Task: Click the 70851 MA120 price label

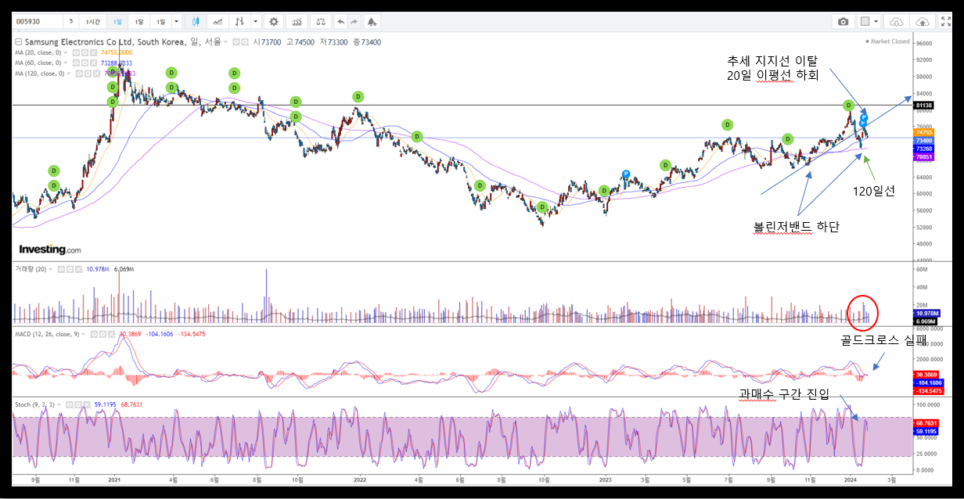Action: (x=924, y=156)
